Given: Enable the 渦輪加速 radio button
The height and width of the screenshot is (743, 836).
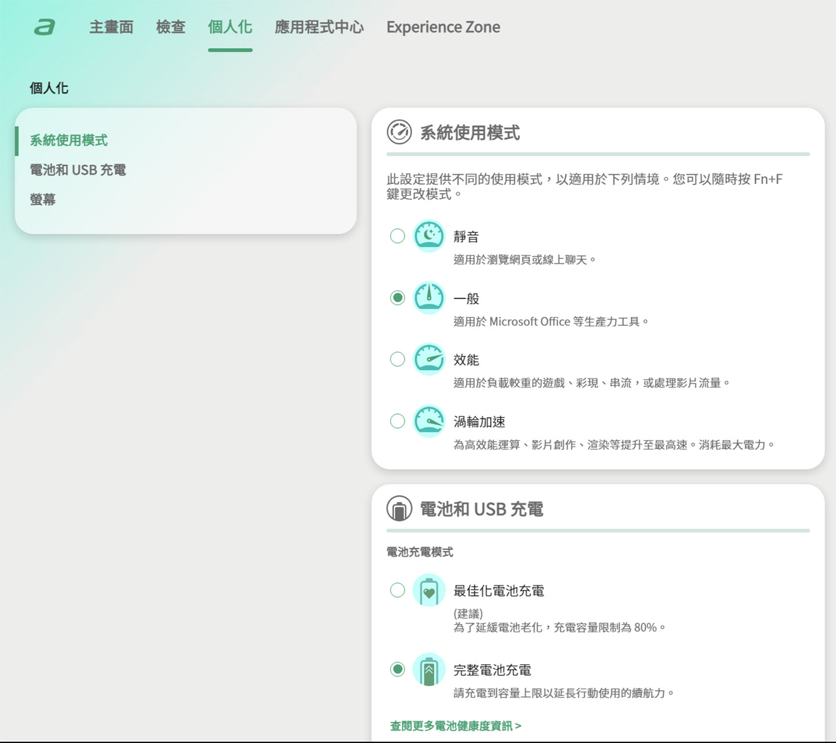Looking at the screenshot, I should (398, 421).
